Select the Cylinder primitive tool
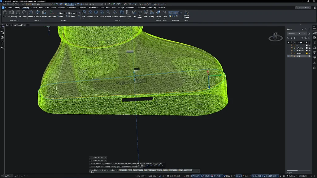The width and height of the screenshot is (317, 178). point(18,14)
